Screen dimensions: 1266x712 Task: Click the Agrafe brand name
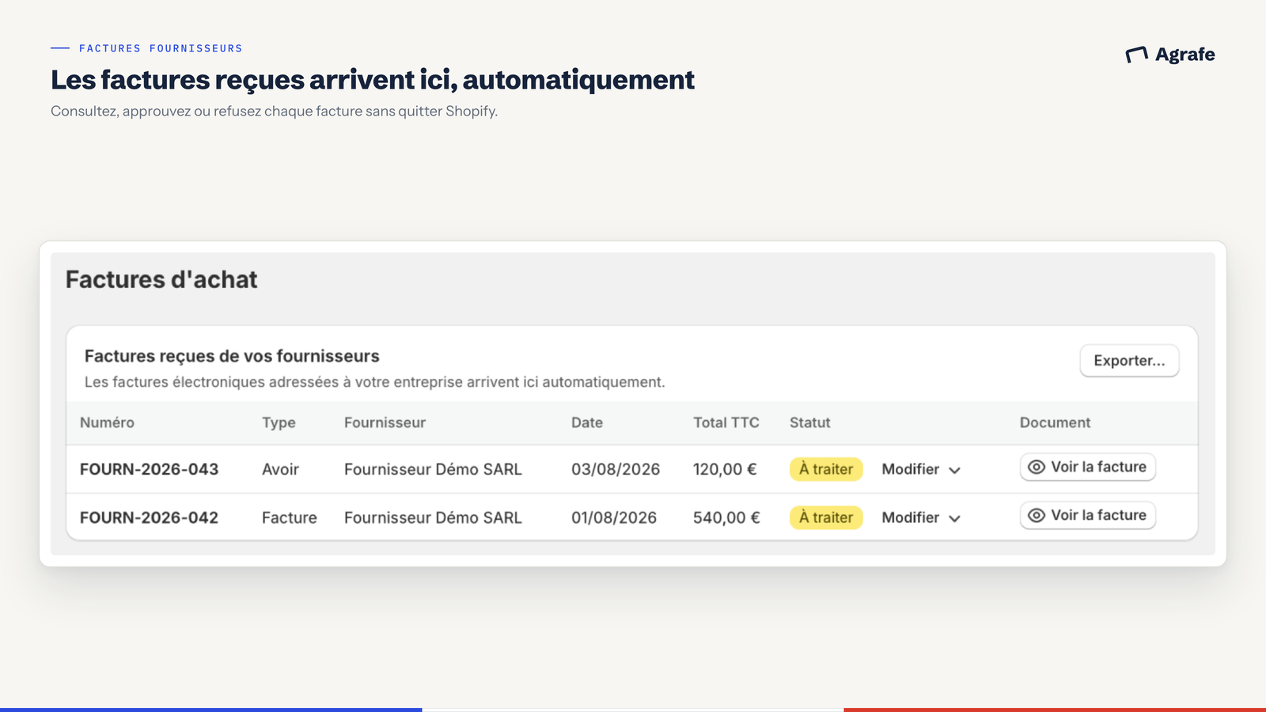click(1185, 55)
